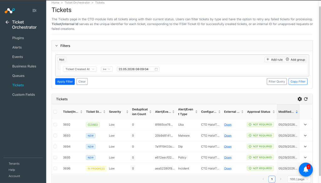This screenshot has width=321, height=183.
Task: Open the 100 / page size dropdown
Action: click(x=299, y=179)
